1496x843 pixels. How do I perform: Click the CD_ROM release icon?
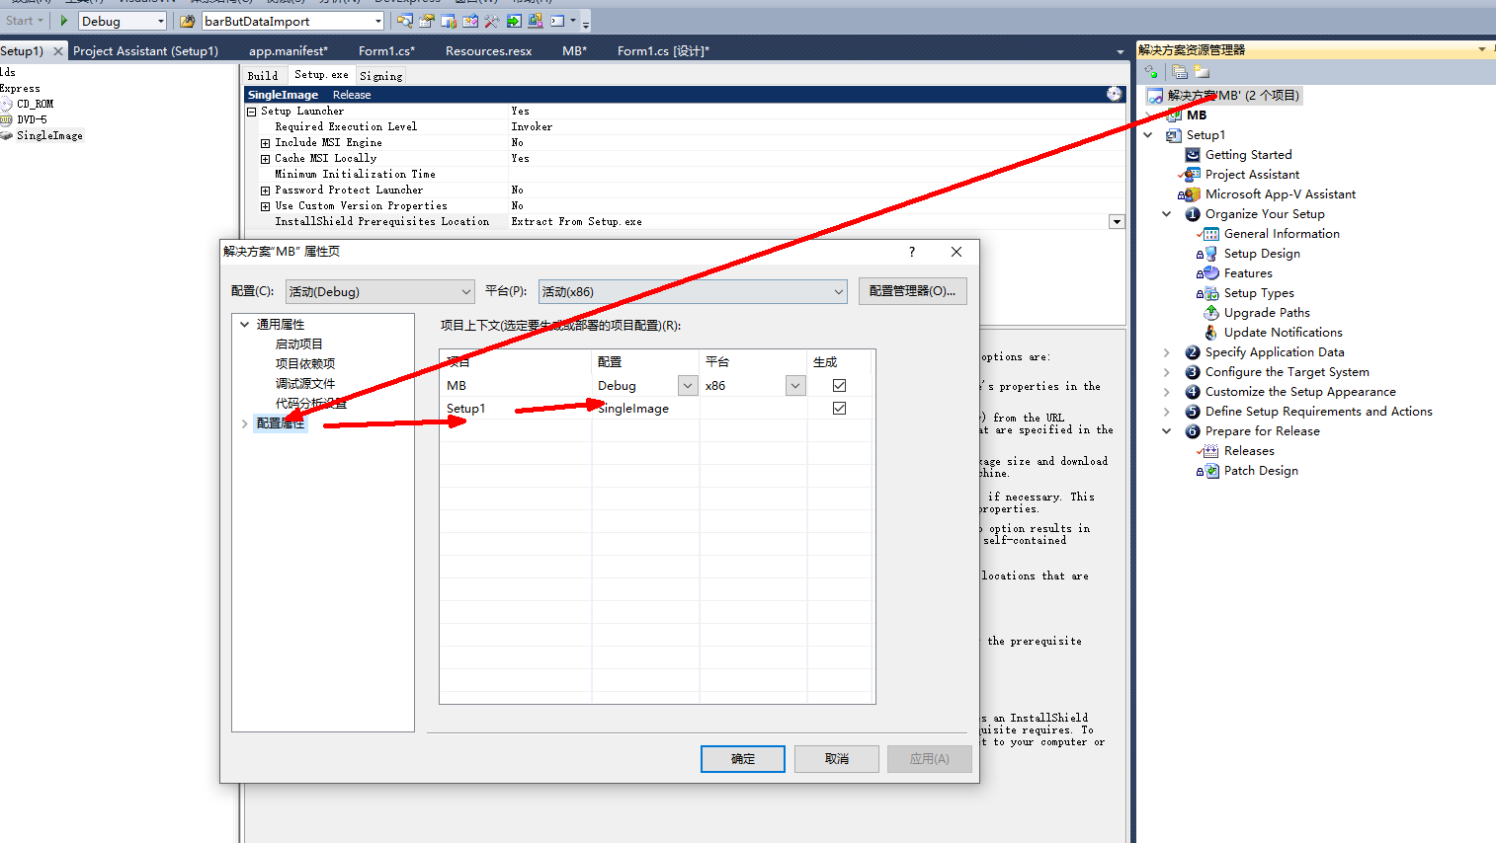(x=7, y=104)
